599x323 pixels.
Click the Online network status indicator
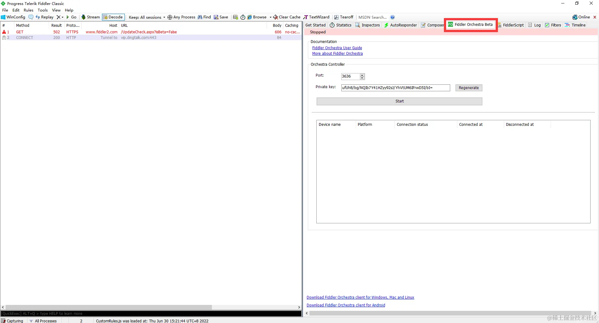[x=581, y=17]
